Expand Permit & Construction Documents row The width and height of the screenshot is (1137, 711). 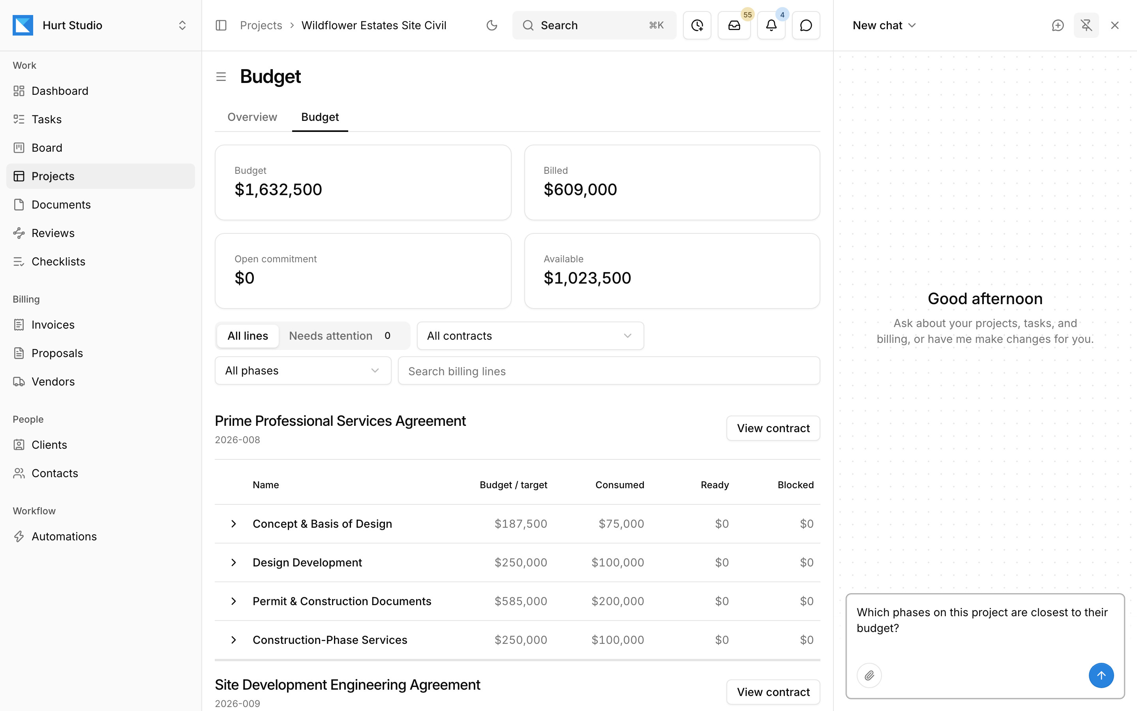(233, 602)
